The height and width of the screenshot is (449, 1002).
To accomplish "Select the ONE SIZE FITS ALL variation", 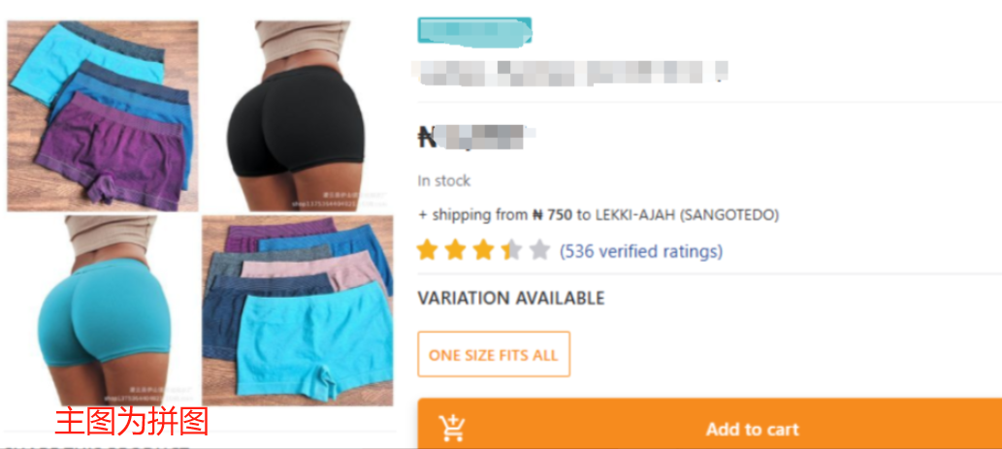I will click(x=494, y=355).
